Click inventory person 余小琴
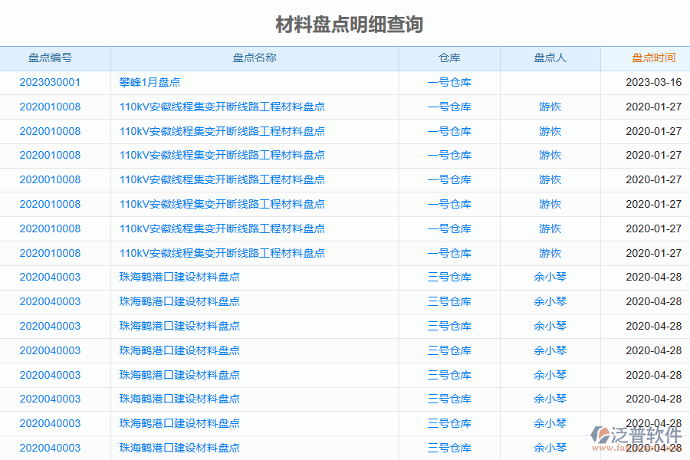This screenshot has width=690, height=460. click(550, 277)
